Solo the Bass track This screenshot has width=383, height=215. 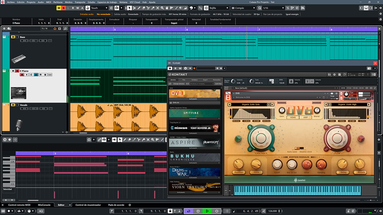[17, 37]
